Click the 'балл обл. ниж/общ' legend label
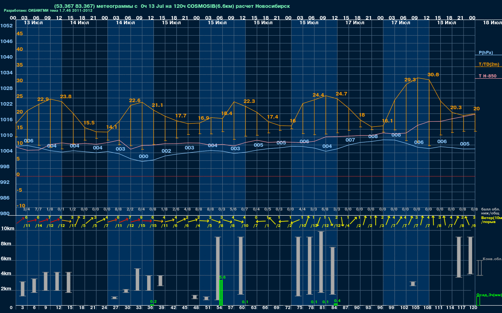Screen dimensions: 502x313 (491, 211)
